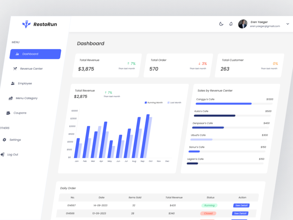Click the Settings gear icon

click(4, 140)
